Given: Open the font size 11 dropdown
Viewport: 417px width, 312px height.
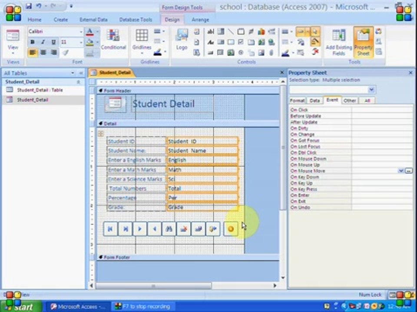Looking at the screenshot, I should [81, 42].
